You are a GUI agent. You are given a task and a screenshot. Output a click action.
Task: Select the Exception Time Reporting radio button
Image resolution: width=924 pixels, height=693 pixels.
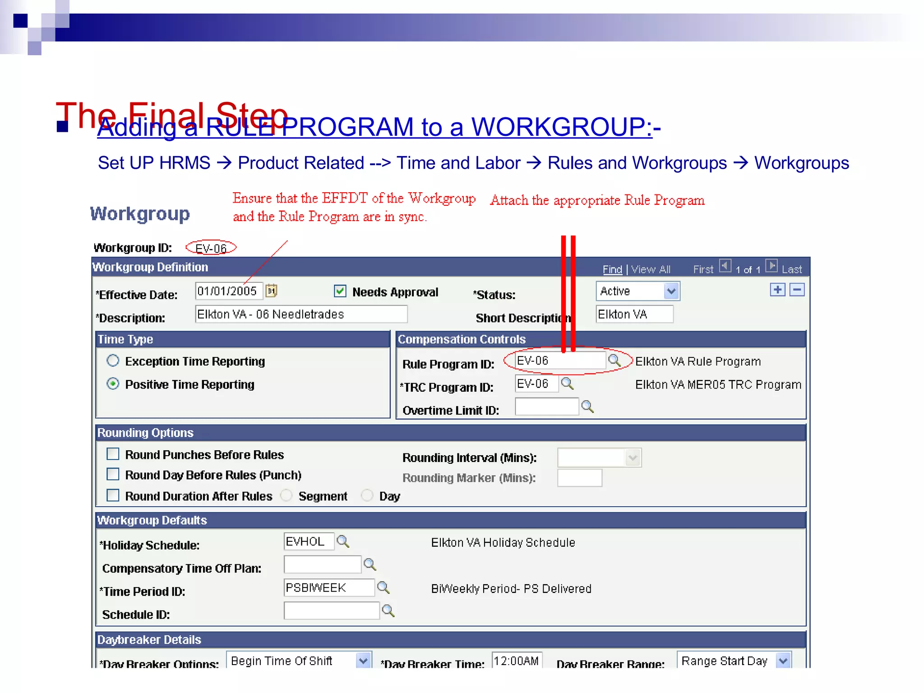pos(113,360)
